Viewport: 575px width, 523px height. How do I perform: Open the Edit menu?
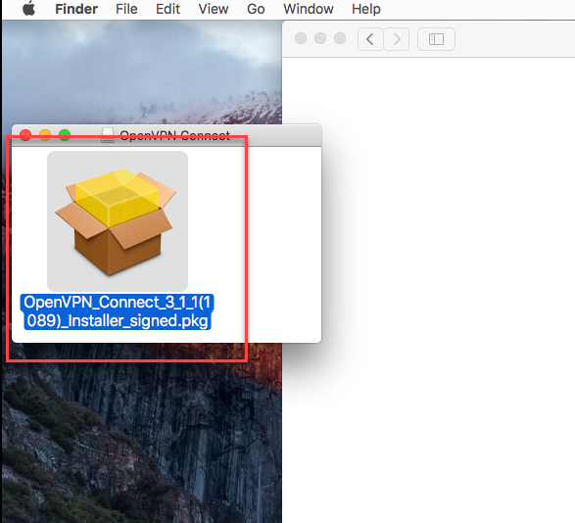168,9
